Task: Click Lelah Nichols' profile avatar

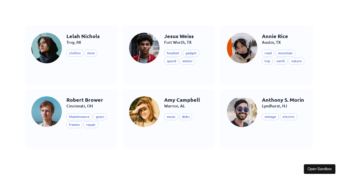Action: tap(46, 48)
